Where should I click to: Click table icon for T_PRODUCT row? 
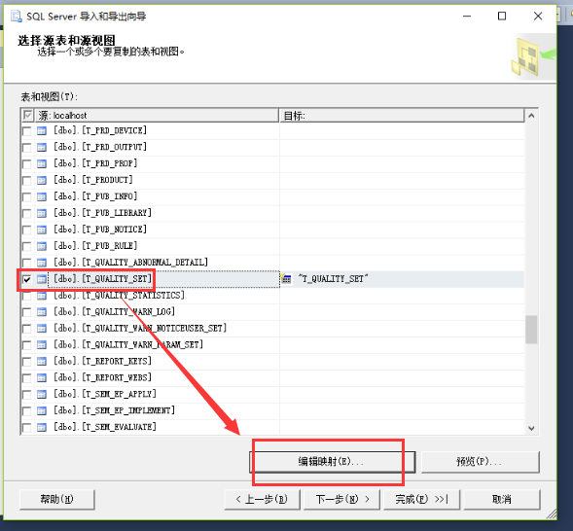(x=42, y=180)
